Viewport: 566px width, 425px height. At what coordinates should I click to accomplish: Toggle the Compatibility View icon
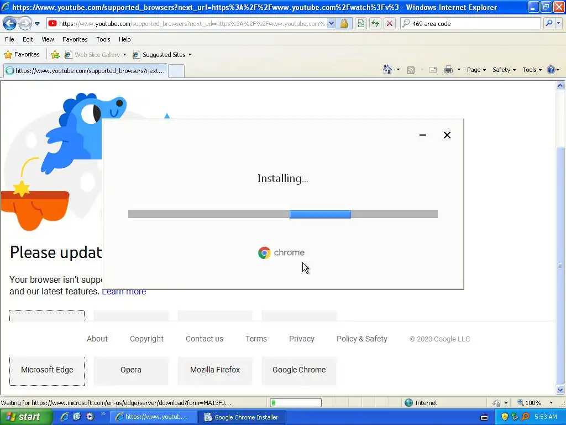361,24
